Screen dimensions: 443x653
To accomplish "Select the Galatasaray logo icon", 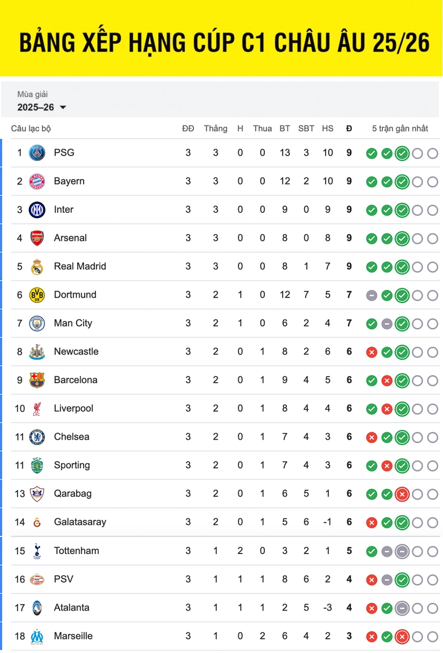I will coord(37,522).
